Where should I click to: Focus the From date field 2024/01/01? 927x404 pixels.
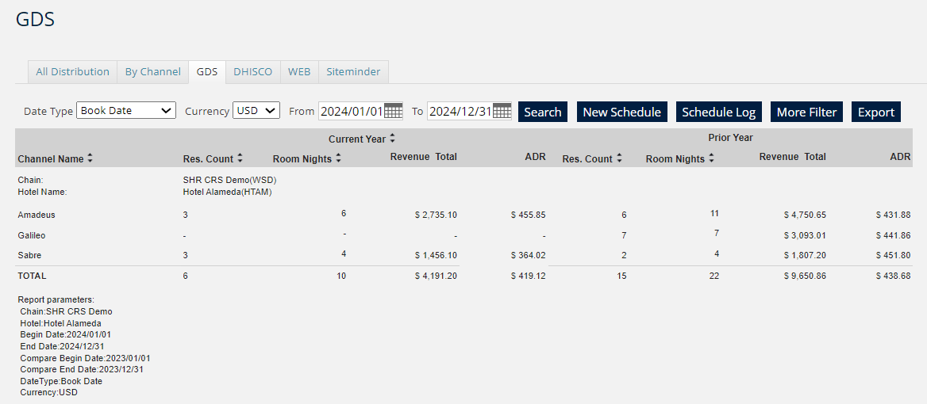351,111
